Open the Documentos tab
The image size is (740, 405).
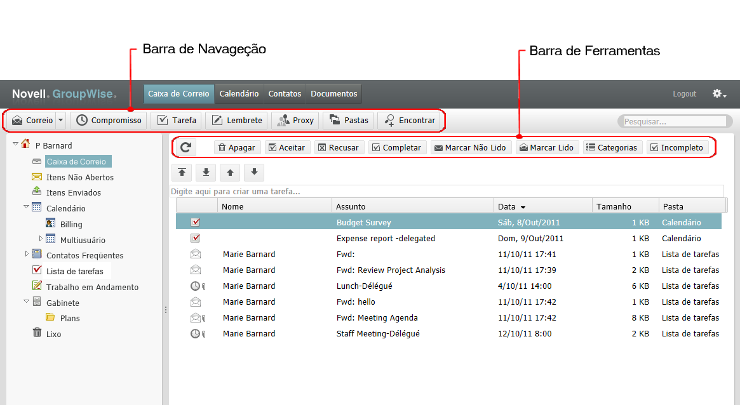[x=334, y=93]
